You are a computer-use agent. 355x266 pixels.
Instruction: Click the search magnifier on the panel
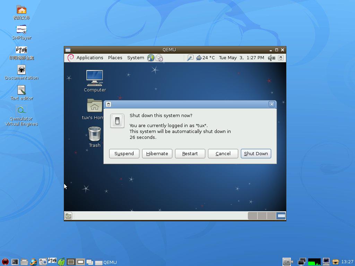point(190,58)
